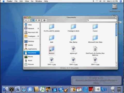Viewport: 124px width, 93px height.
Task: Launch iTunes from the Dock
Action: (42, 89)
